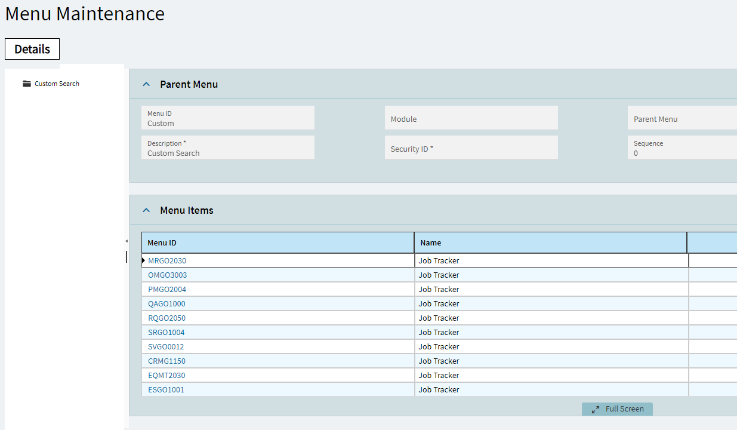Open the OMGO3003 menu link
The height and width of the screenshot is (430, 737).
(168, 275)
